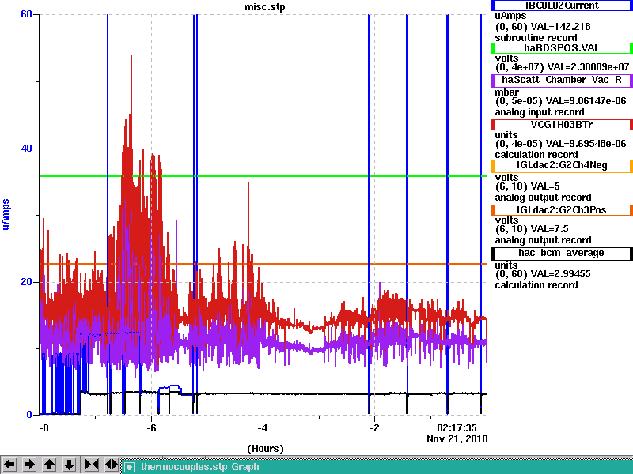
Task: Click the VAL=9.69548e-06 reading
Action: 586,144
